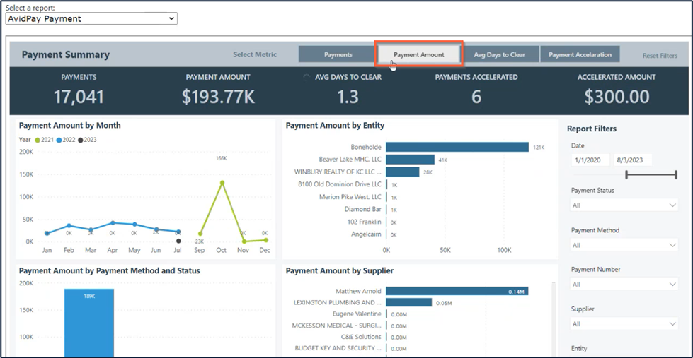Click the AVG DAYS TO CLEAR 1.3 card
Screen dimensions: 693x358
click(348, 90)
